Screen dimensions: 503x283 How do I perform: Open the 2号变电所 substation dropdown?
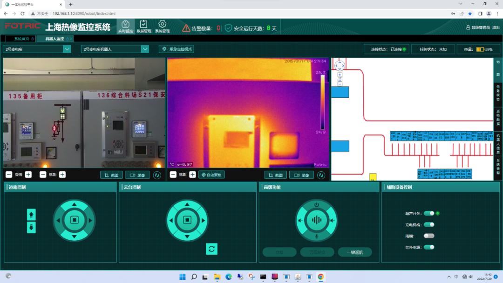pos(36,48)
